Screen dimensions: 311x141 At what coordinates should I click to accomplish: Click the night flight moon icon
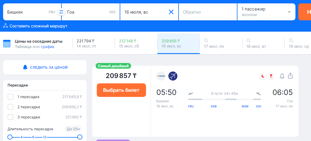(x=263, y=76)
